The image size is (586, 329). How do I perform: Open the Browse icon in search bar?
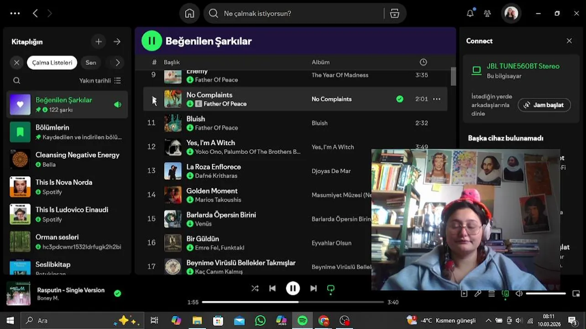[395, 14]
